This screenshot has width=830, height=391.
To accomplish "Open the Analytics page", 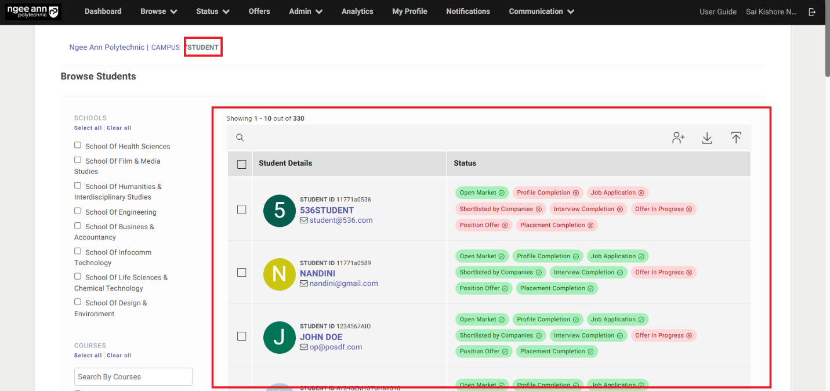I will (x=357, y=12).
